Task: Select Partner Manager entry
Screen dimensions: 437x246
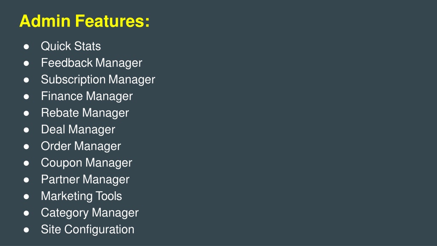Action: point(85,180)
